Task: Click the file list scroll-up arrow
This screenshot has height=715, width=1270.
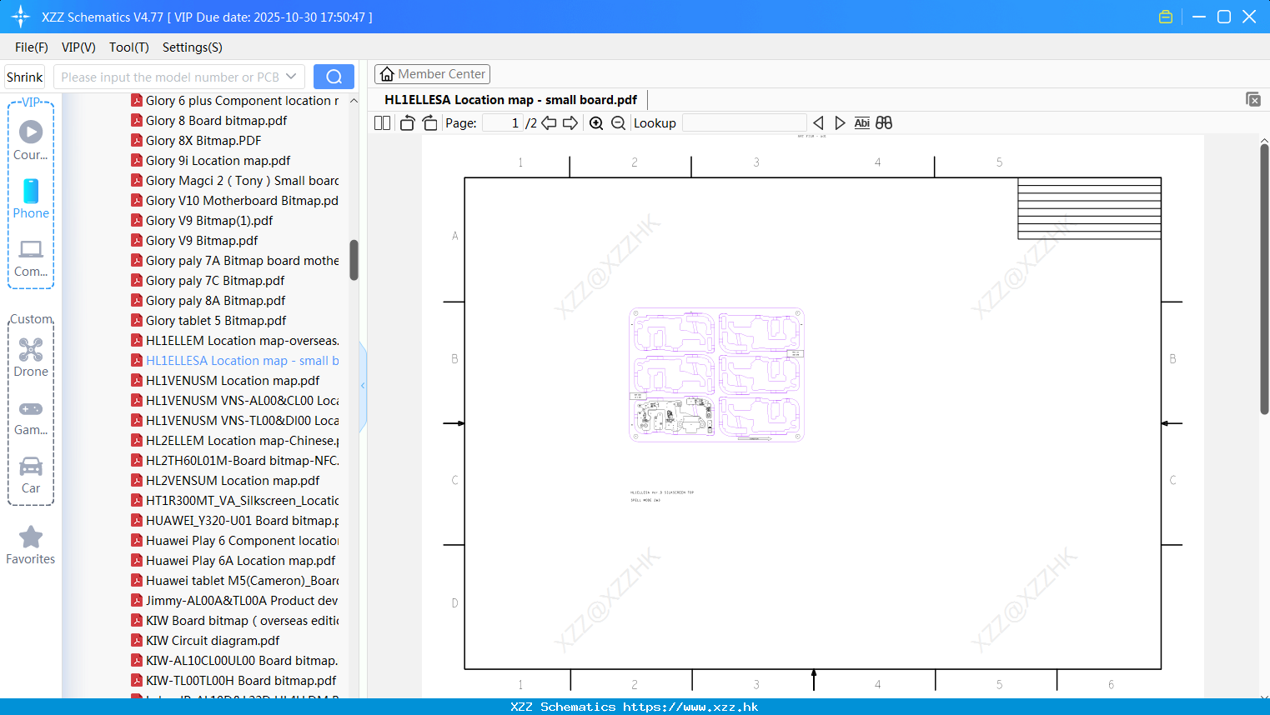Action: [354, 101]
